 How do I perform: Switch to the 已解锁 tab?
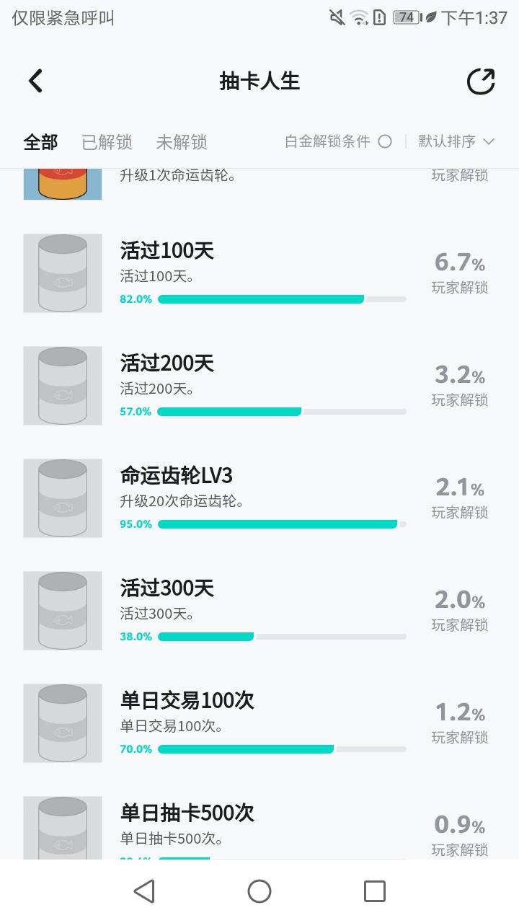(x=107, y=142)
